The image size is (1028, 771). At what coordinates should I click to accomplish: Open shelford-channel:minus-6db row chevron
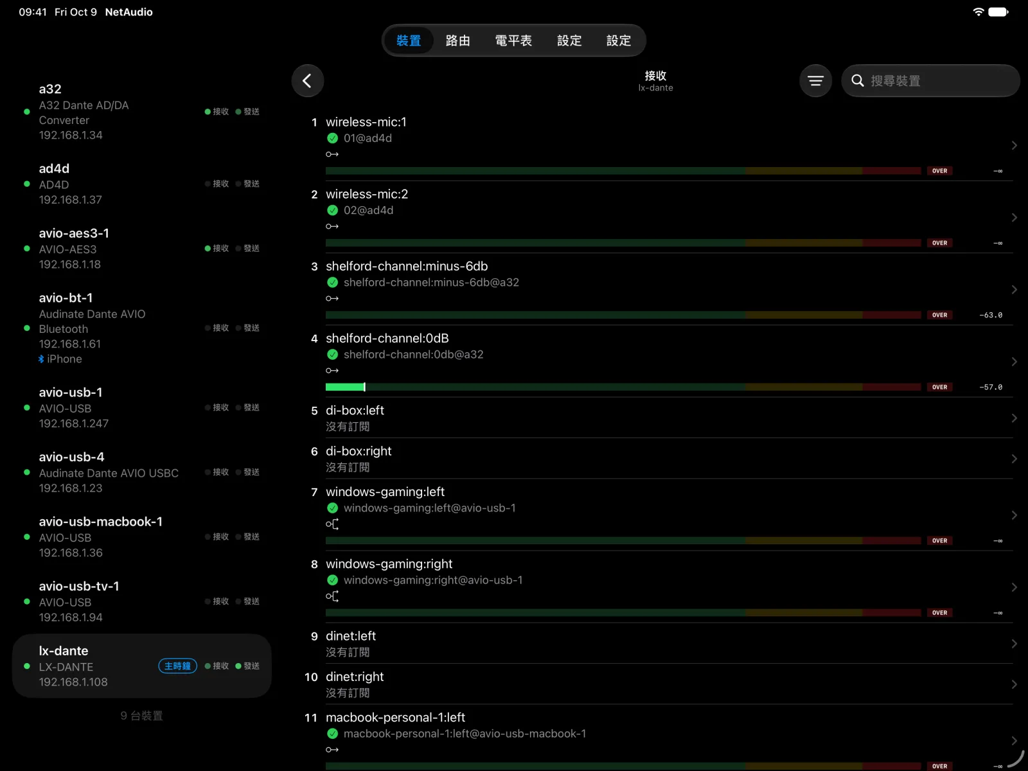[1014, 289]
